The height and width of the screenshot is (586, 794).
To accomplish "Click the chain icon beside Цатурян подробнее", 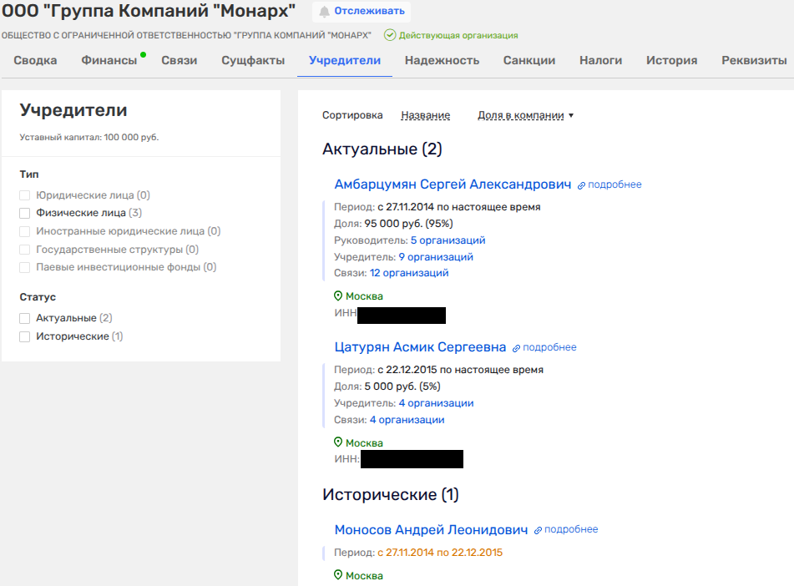I will pos(517,348).
